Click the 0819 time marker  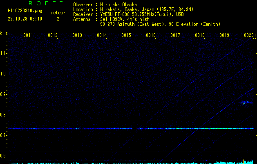tap(224, 35)
